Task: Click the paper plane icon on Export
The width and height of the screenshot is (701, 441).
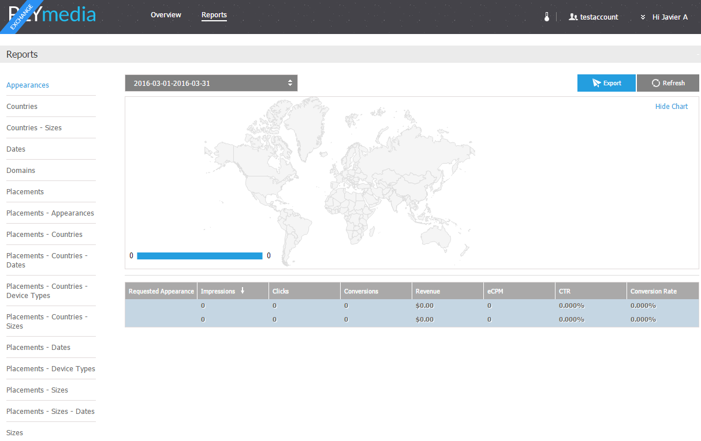Action: click(596, 83)
